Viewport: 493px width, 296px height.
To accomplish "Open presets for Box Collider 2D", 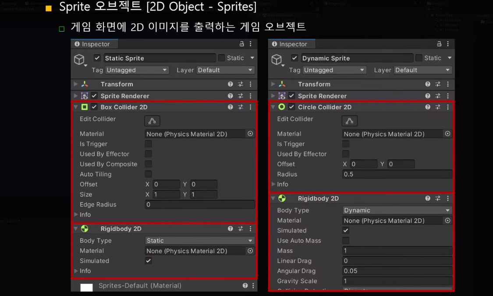I will (241, 107).
